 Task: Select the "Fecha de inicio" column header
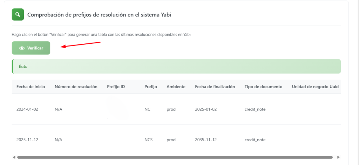click(31, 87)
